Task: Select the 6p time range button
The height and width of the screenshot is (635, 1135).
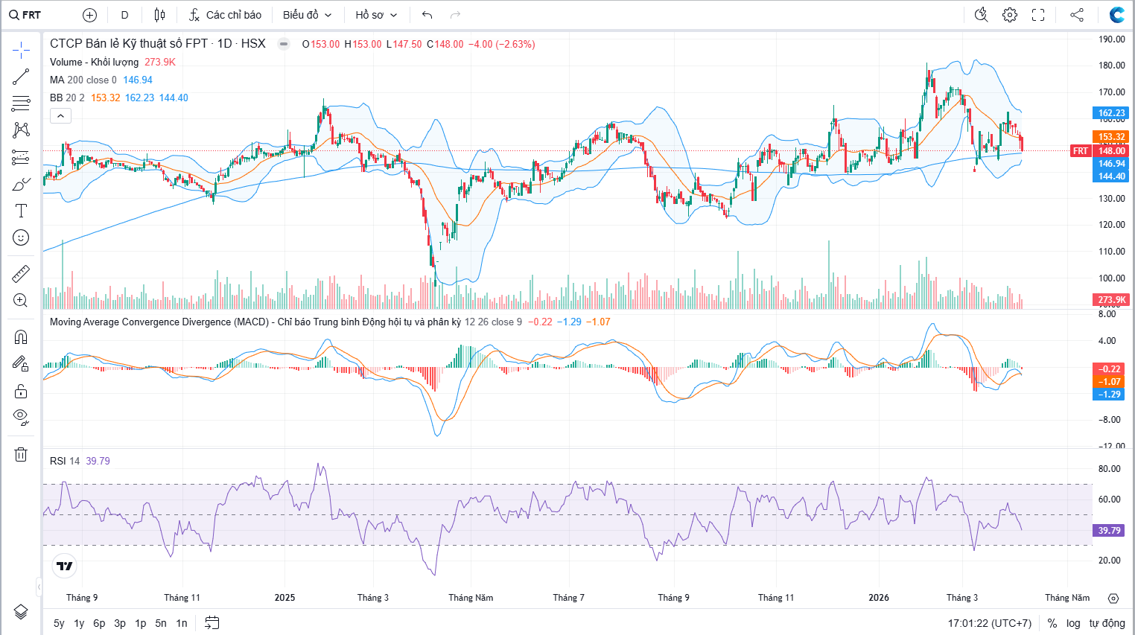Action: [99, 623]
